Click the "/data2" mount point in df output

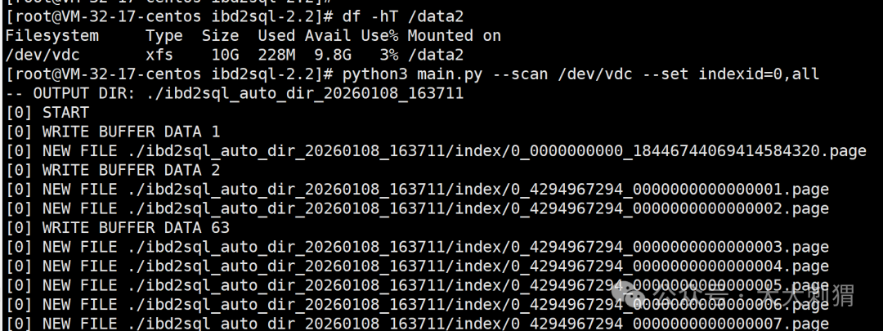(435, 56)
